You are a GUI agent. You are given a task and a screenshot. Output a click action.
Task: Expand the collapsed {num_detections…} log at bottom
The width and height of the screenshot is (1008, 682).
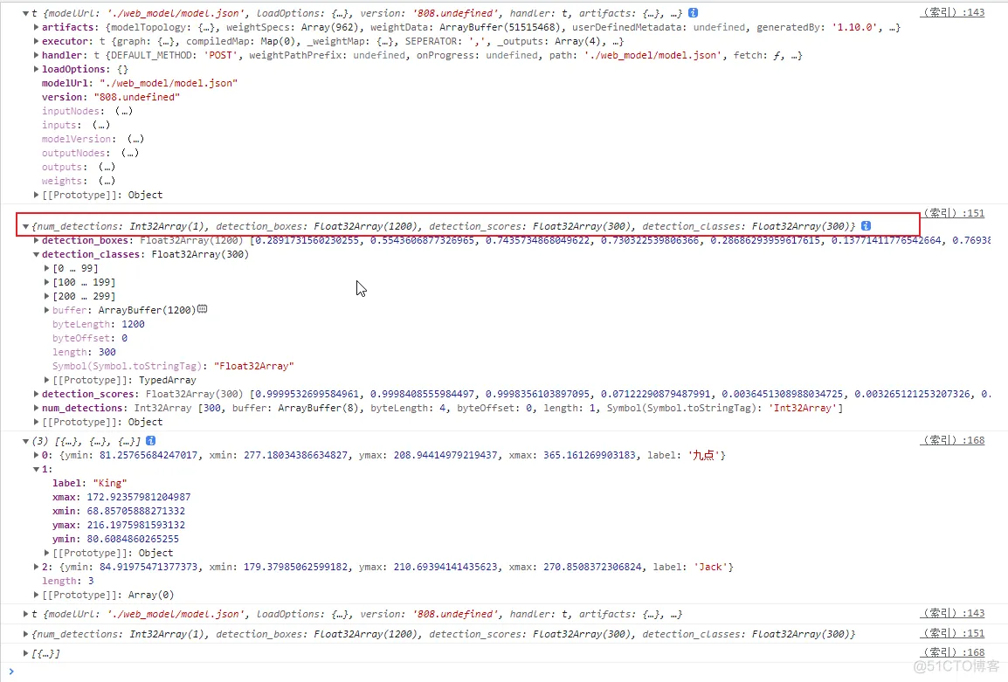click(25, 634)
